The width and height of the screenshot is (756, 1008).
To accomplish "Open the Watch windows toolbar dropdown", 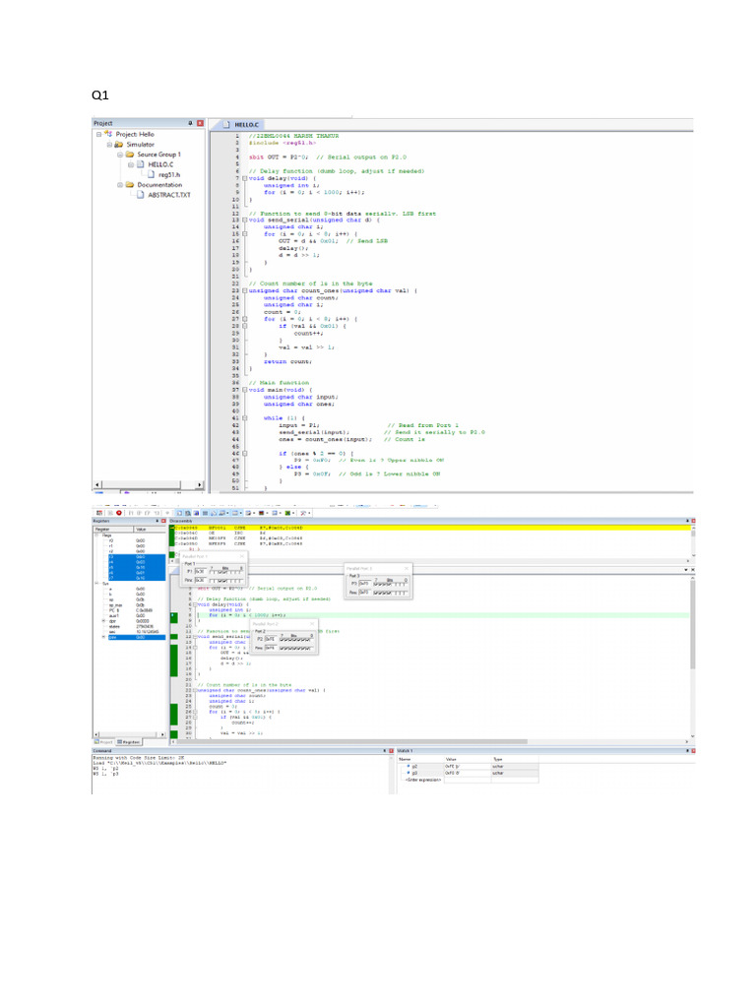I will 227,513.
